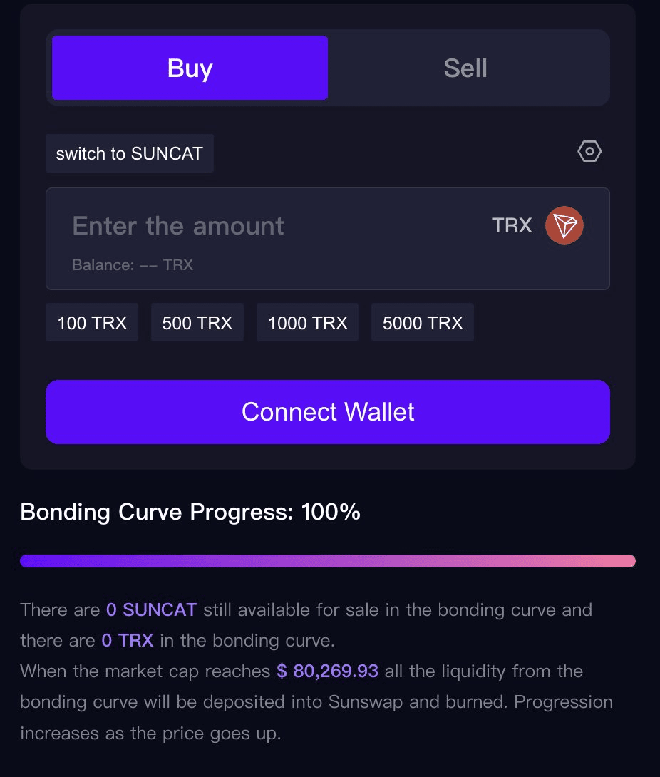Switch to the Sell tab
Screen dimensions: 660x777
(x=465, y=68)
